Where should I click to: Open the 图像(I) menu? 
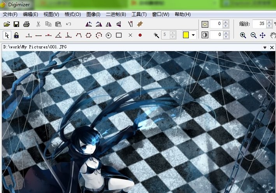coord(93,14)
